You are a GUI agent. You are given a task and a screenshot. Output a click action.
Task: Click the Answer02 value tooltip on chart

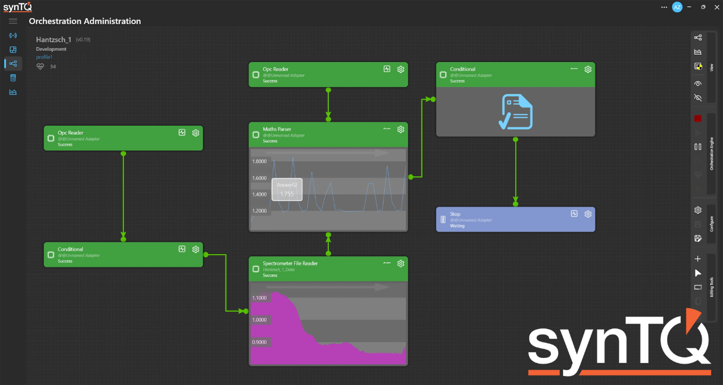tap(287, 190)
